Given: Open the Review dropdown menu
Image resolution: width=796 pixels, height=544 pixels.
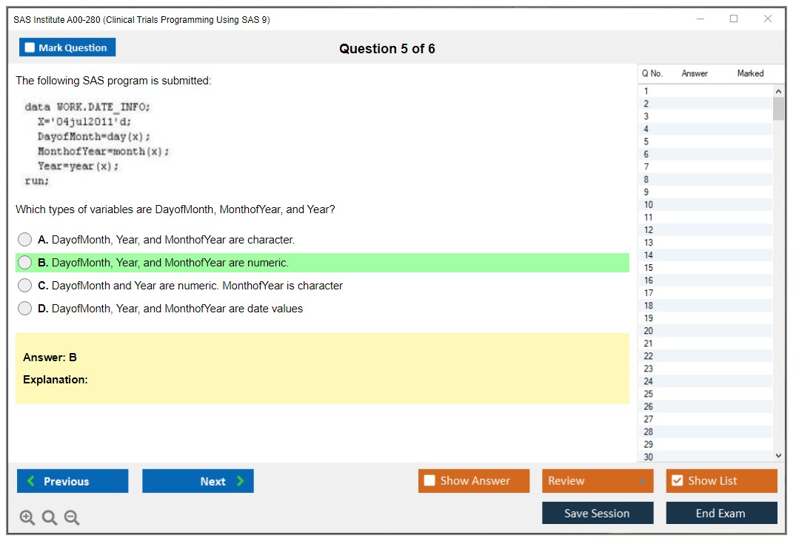Looking at the screenshot, I should 598,481.
